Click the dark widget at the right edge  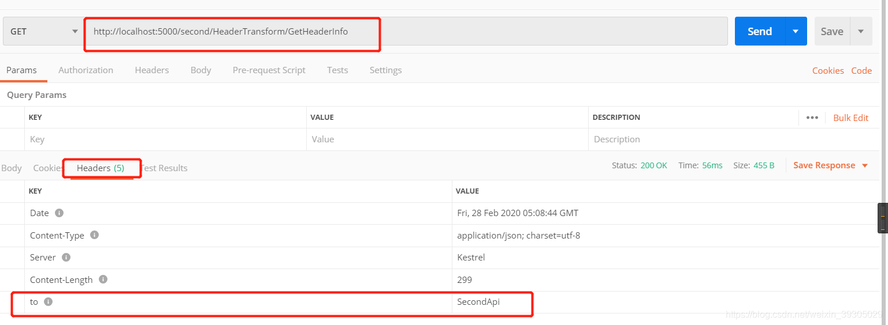click(882, 218)
